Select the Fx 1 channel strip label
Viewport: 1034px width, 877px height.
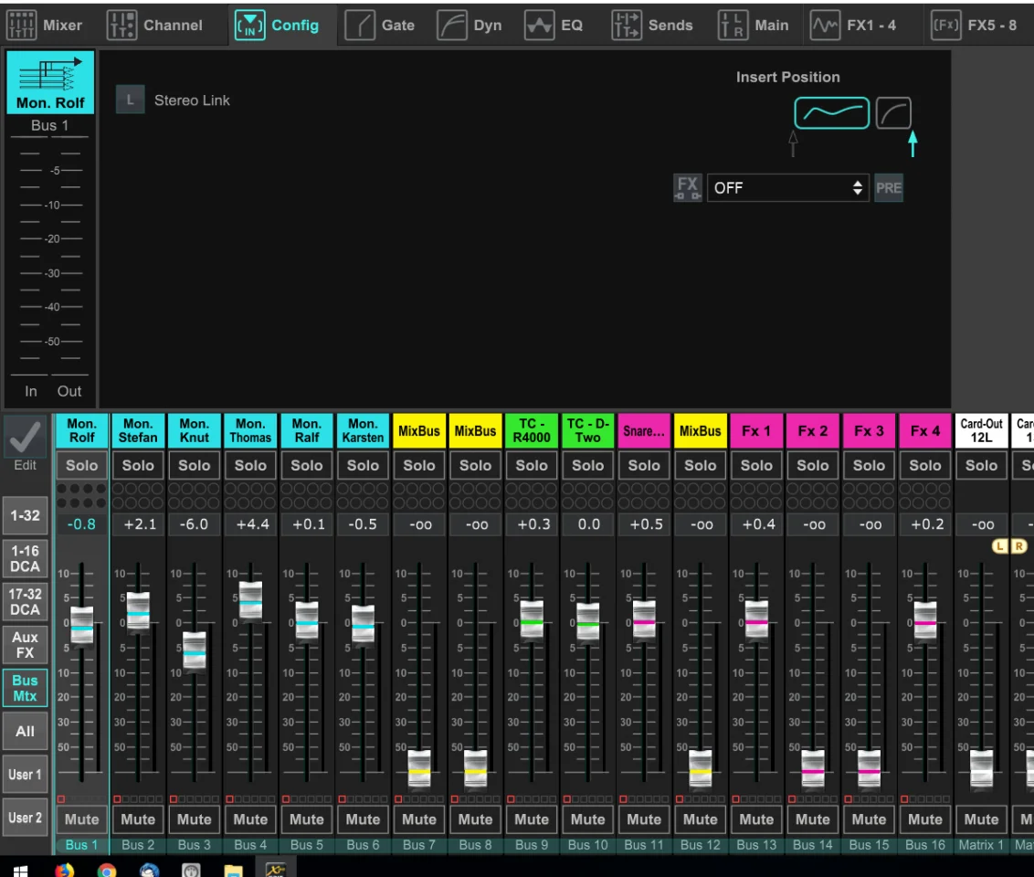click(756, 431)
